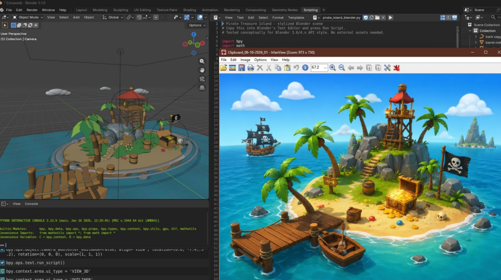Screen dimensions: 501x280
Task: Click IrfanView Next image arrow
Action: tap(360, 68)
